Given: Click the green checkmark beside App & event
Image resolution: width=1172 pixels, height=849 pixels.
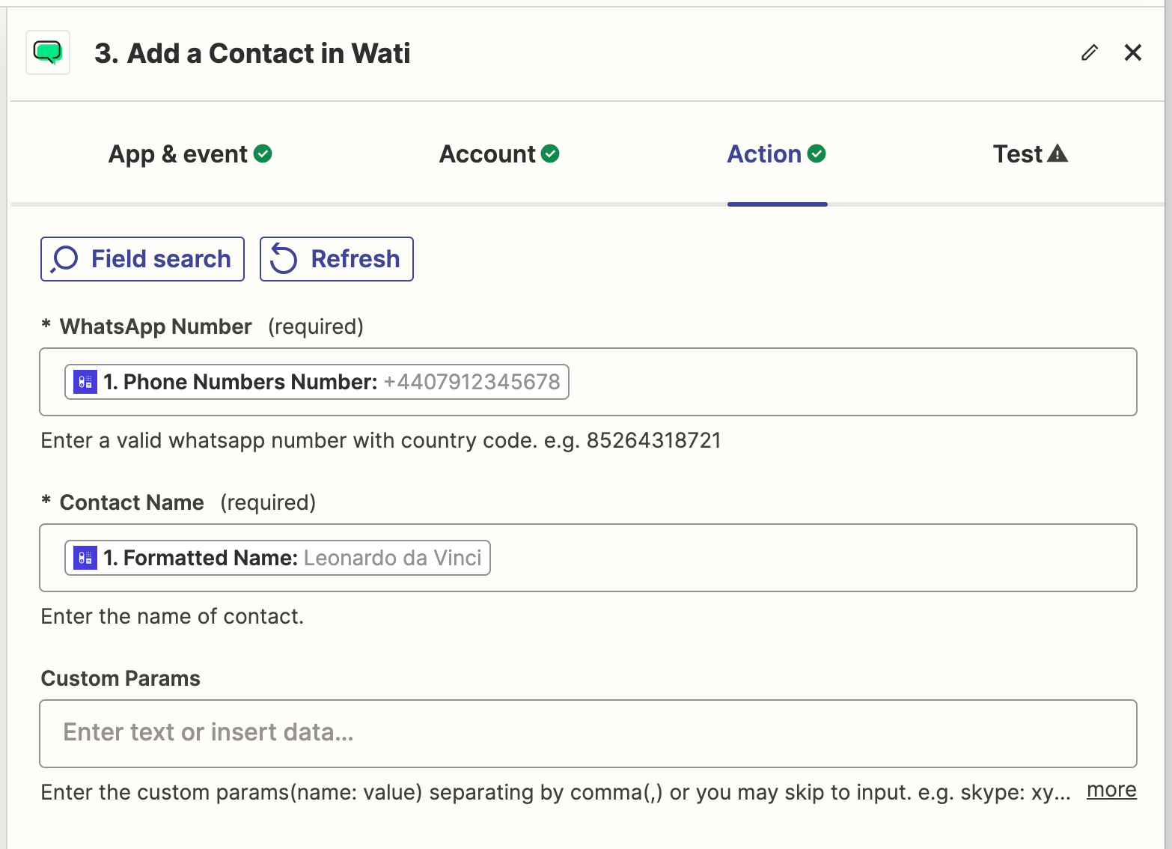Looking at the screenshot, I should pyautogui.click(x=263, y=153).
